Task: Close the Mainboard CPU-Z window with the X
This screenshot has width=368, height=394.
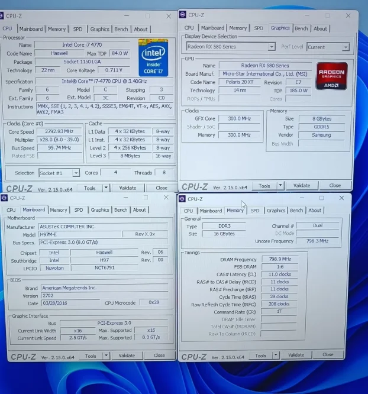Action: (x=166, y=198)
